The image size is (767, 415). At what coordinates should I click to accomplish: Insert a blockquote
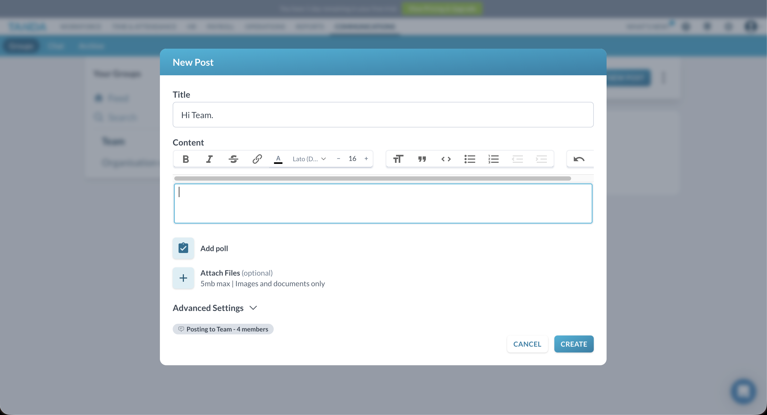click(422, 159)
